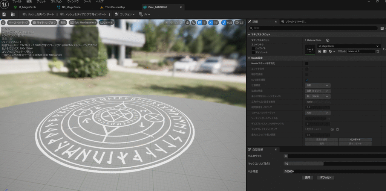Toggle scale snapping icon
The height and width of the screenshot is (191, 386).
pyautogui.click(x=224, y=23)
